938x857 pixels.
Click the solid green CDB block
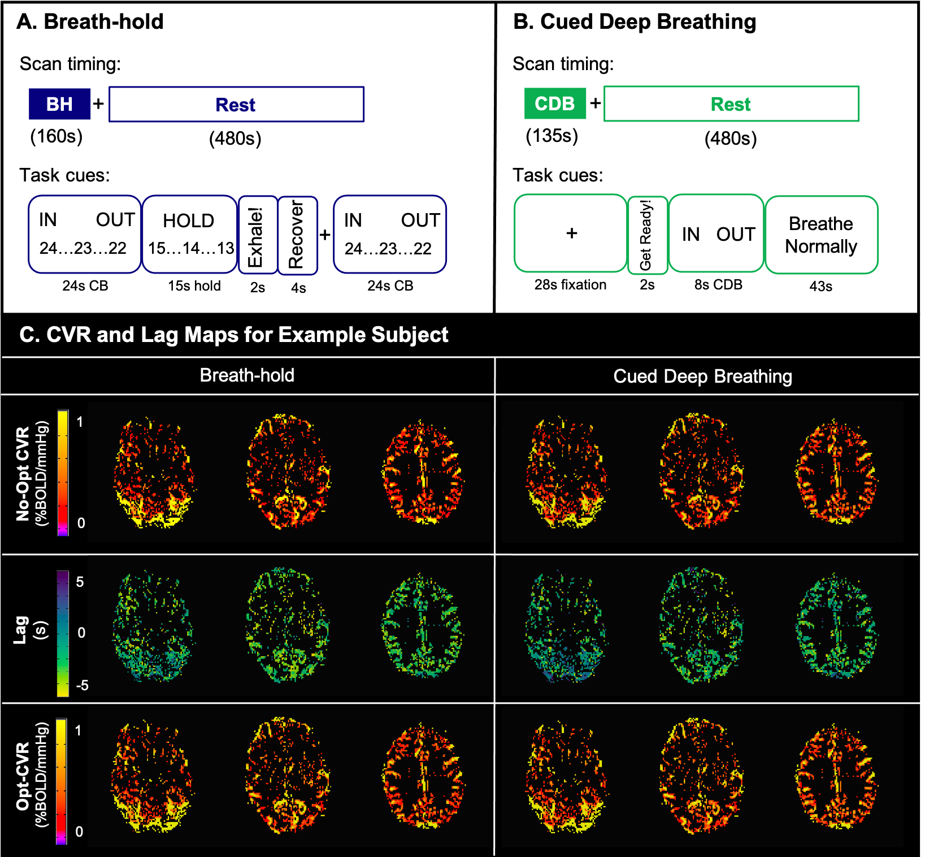point(554,104)
